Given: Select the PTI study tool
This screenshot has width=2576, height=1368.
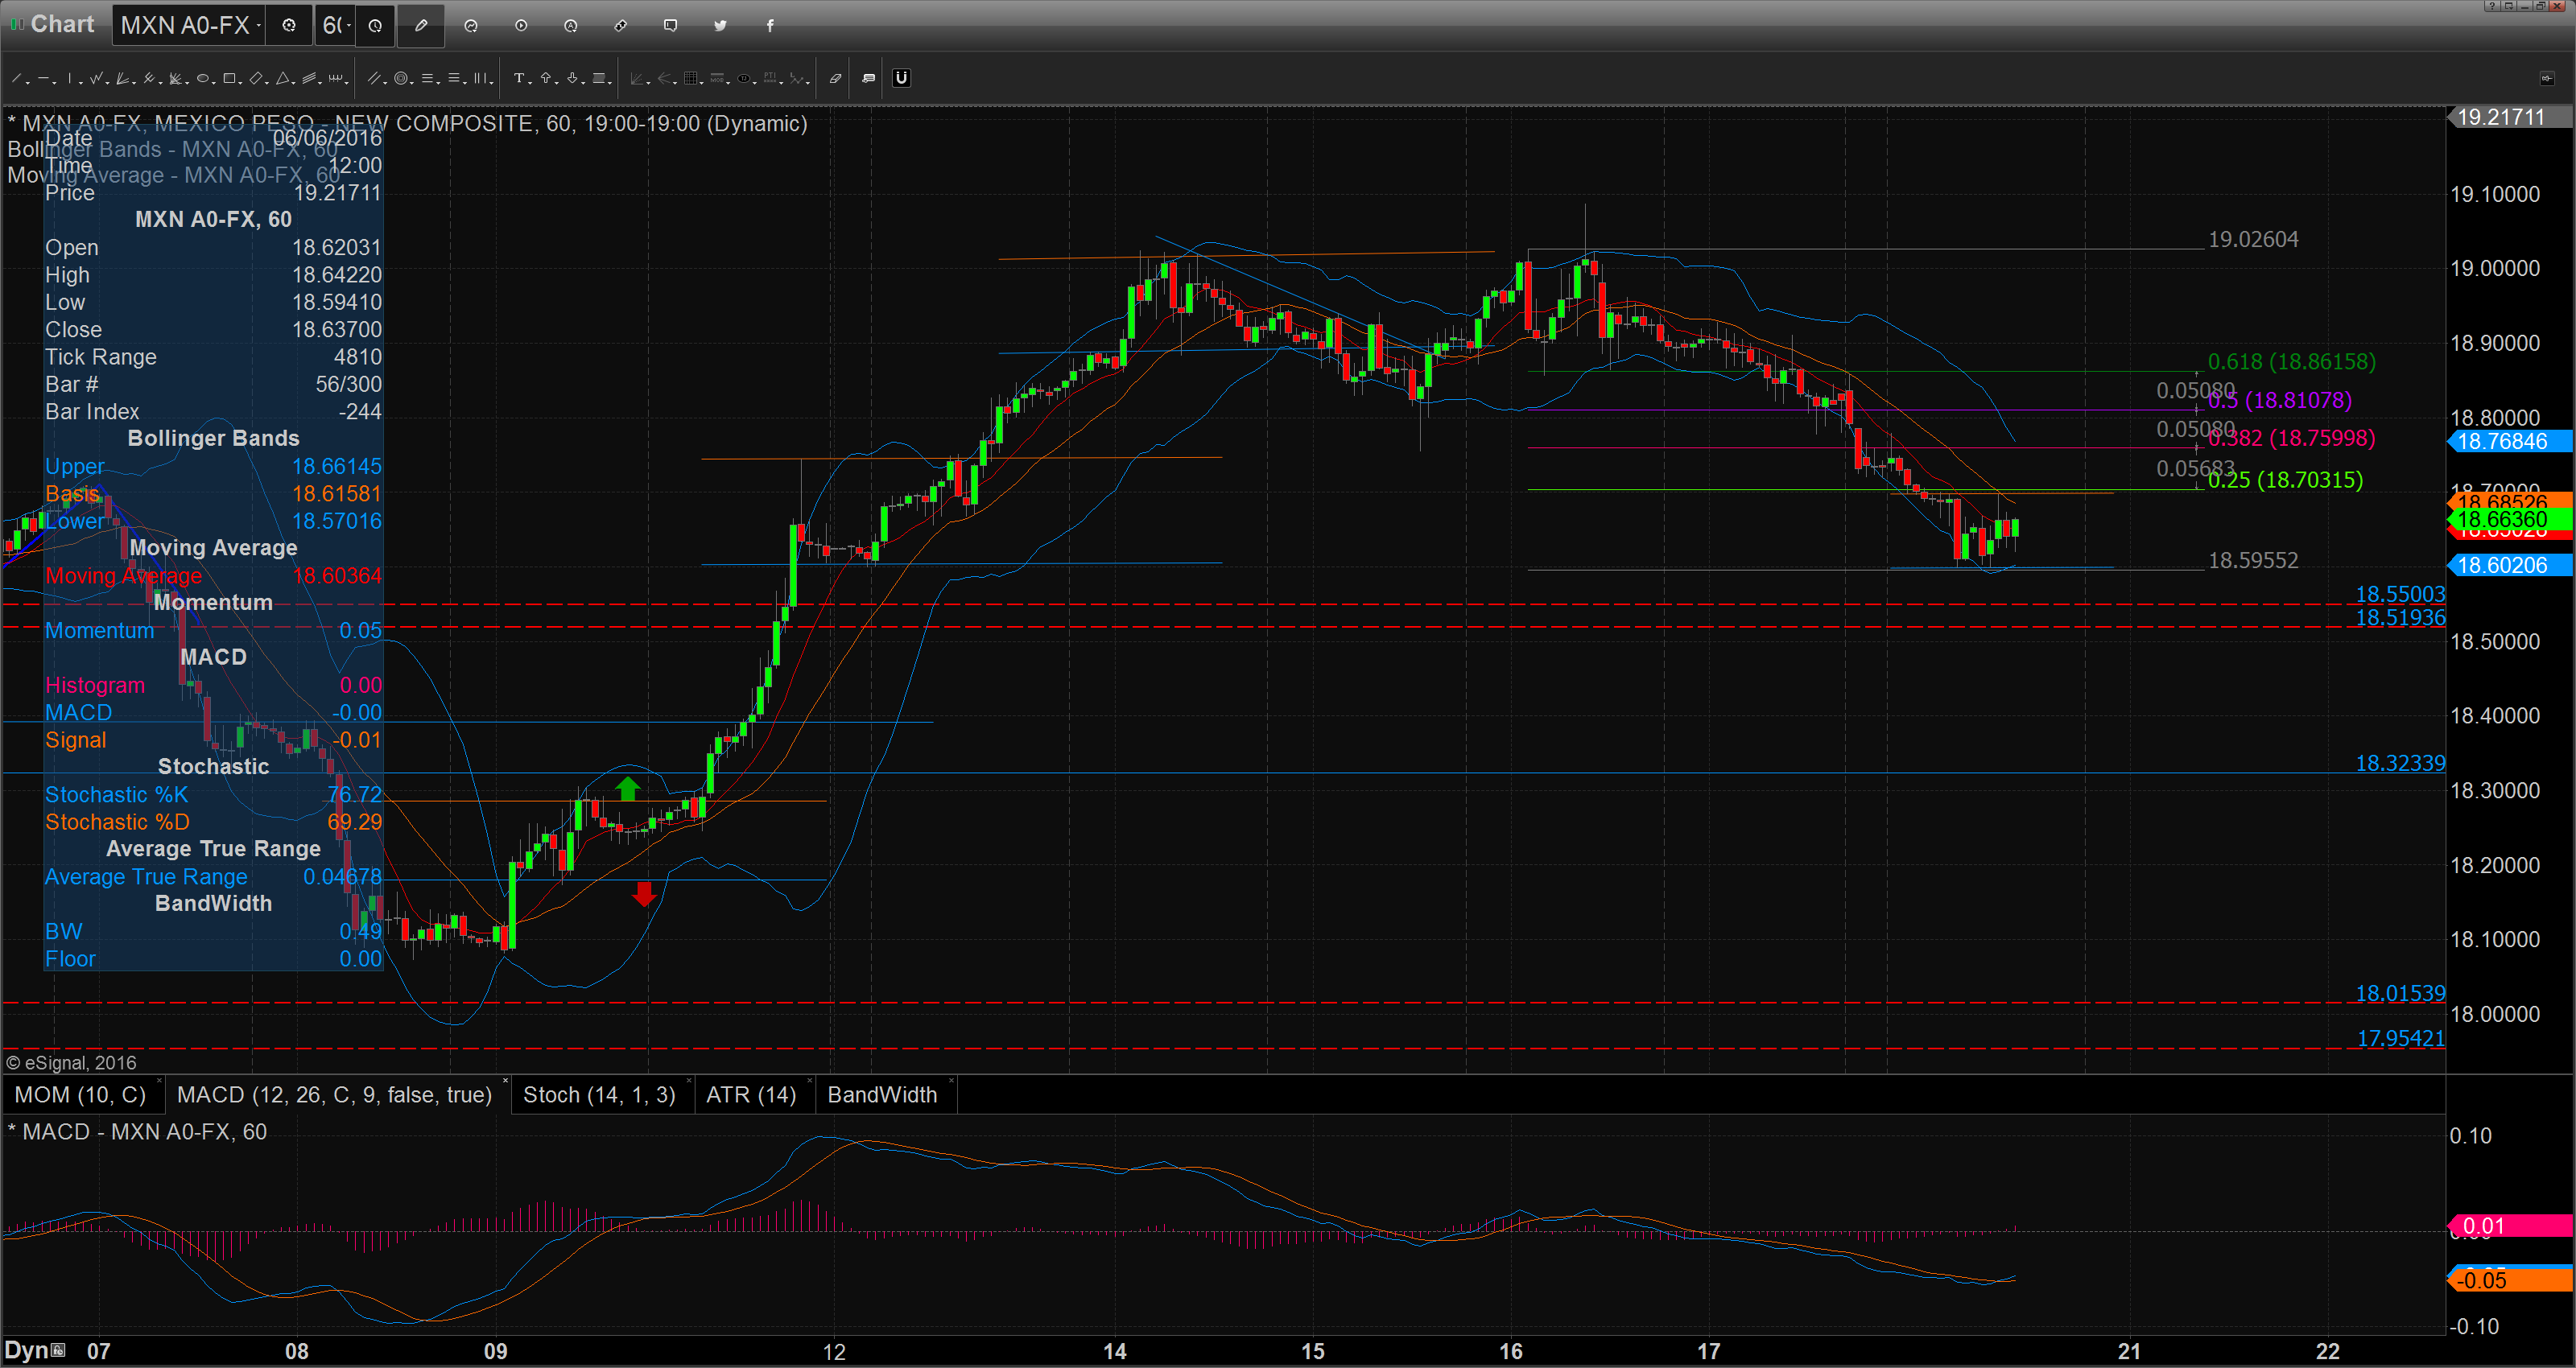Looking at the screenshot, I should point(770,78).
